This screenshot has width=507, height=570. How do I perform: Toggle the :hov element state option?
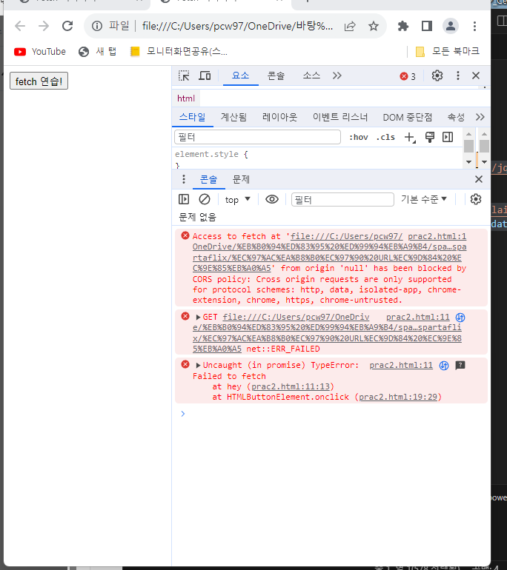click(x=359, y=138)
